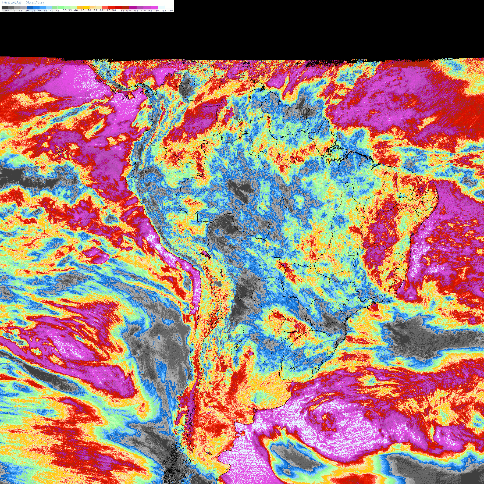
Task: Click the '10.5' legend value
Action: tap(136, 10)
